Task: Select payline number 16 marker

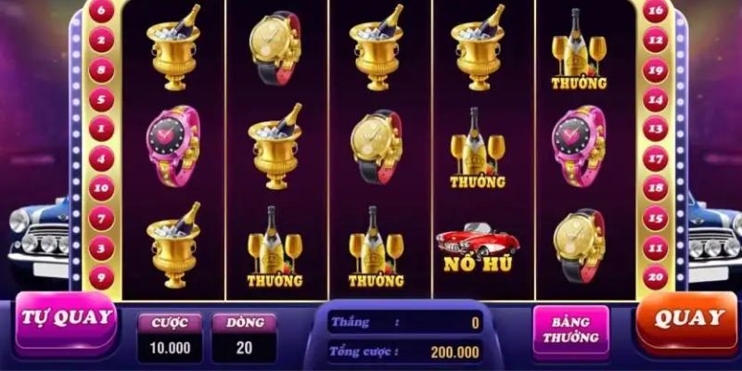Action: point(656,10)
